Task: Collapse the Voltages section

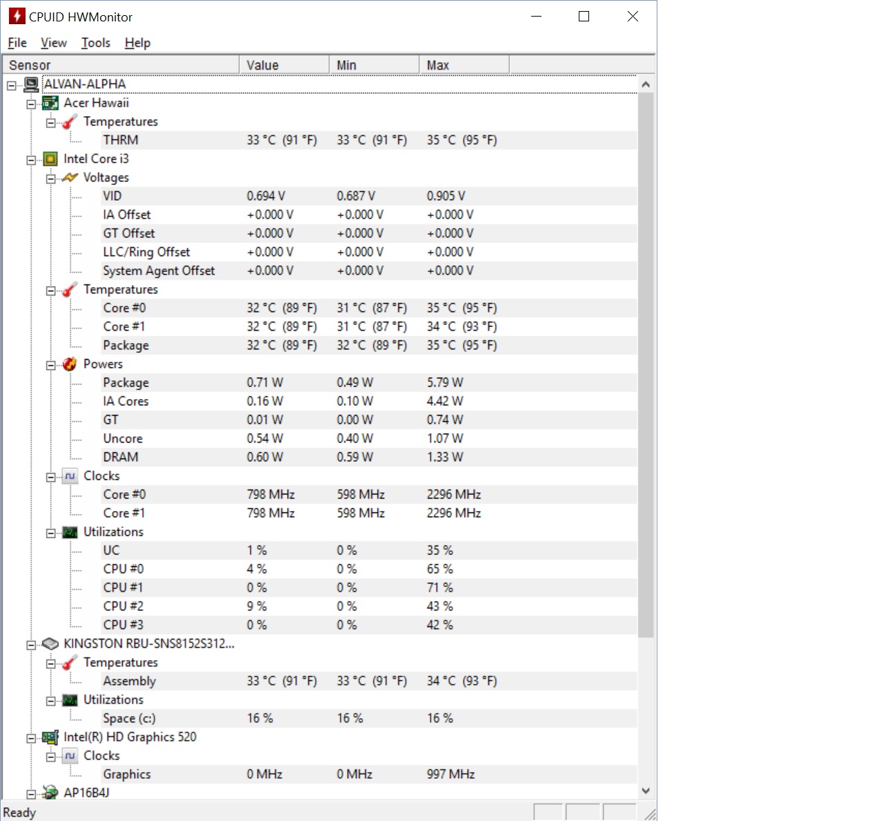Action: coord(50,179)
